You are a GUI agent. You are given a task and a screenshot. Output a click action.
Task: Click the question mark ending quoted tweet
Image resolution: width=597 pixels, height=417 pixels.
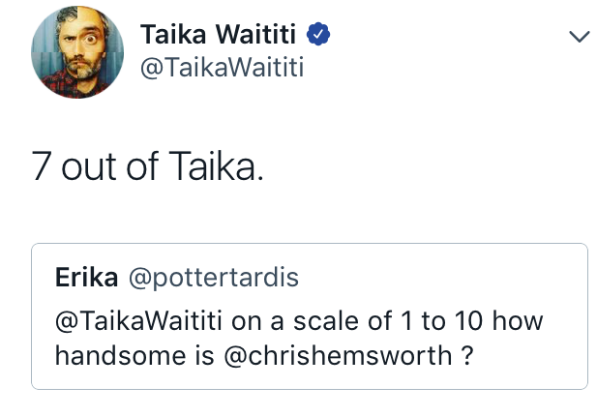pyautogui.click(x=466, y=355)
